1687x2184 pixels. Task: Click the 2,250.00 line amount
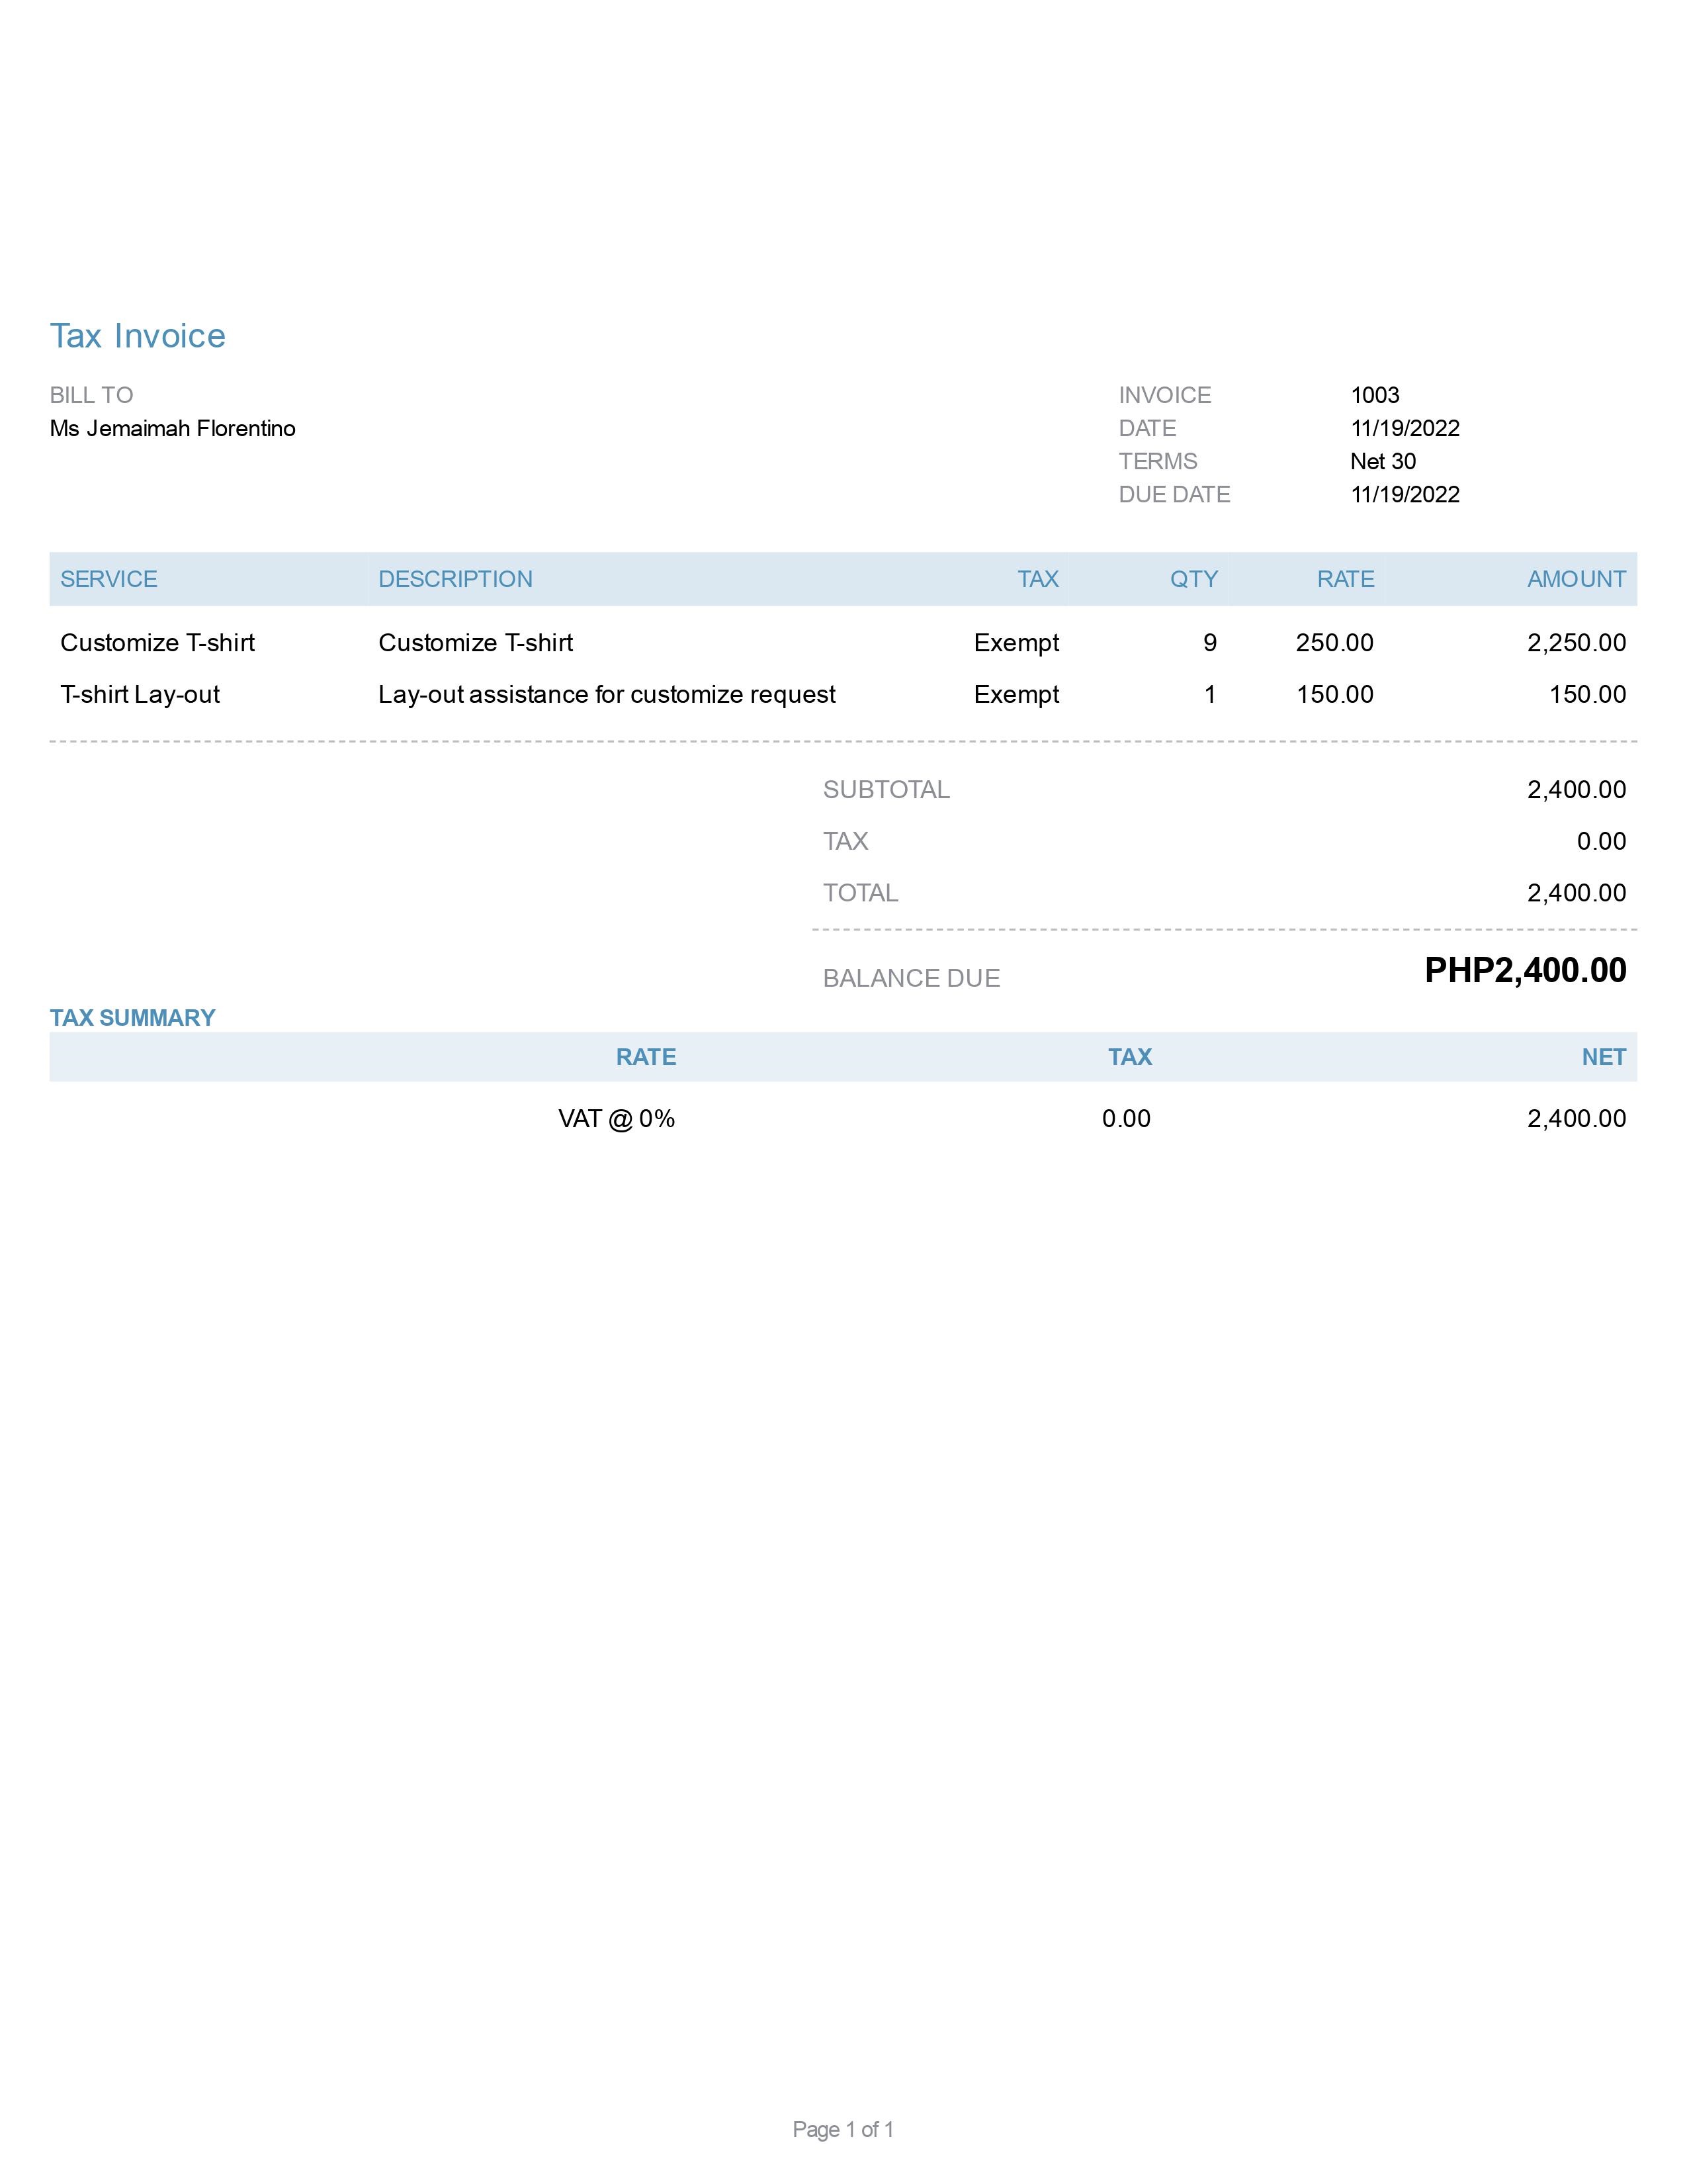click(x=1575, y=643)
